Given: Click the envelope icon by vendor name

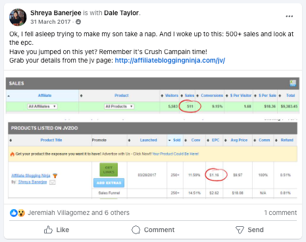Looking at the screenshot, I should click(x=53, y=182).
